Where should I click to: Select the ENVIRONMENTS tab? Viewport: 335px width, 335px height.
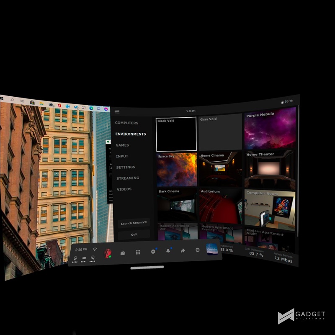coord(131,134)
